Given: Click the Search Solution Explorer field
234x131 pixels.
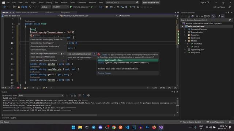Looking at the screenshot, I should [205, 20].
